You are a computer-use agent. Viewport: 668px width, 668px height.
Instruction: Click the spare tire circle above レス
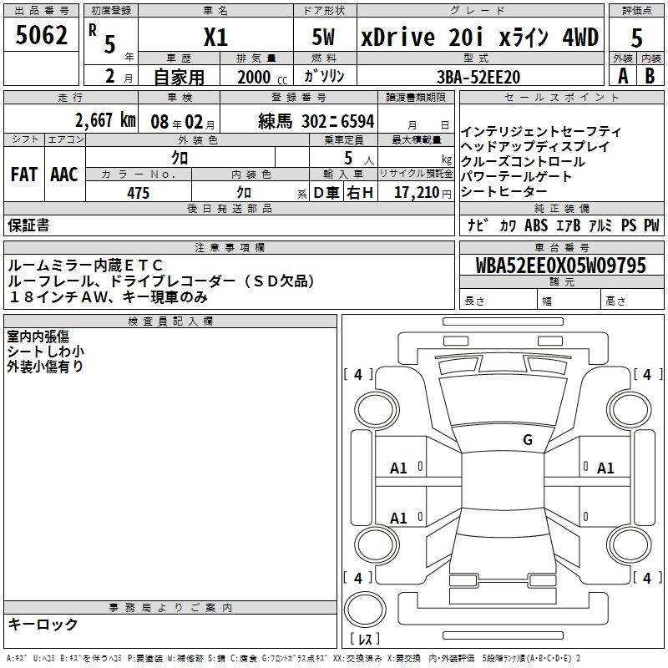pos(365,610)
